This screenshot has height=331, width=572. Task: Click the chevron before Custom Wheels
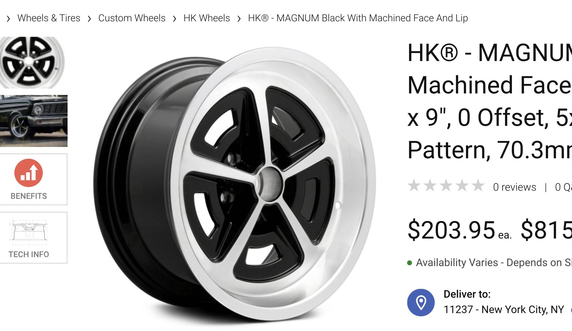(89, 19)
